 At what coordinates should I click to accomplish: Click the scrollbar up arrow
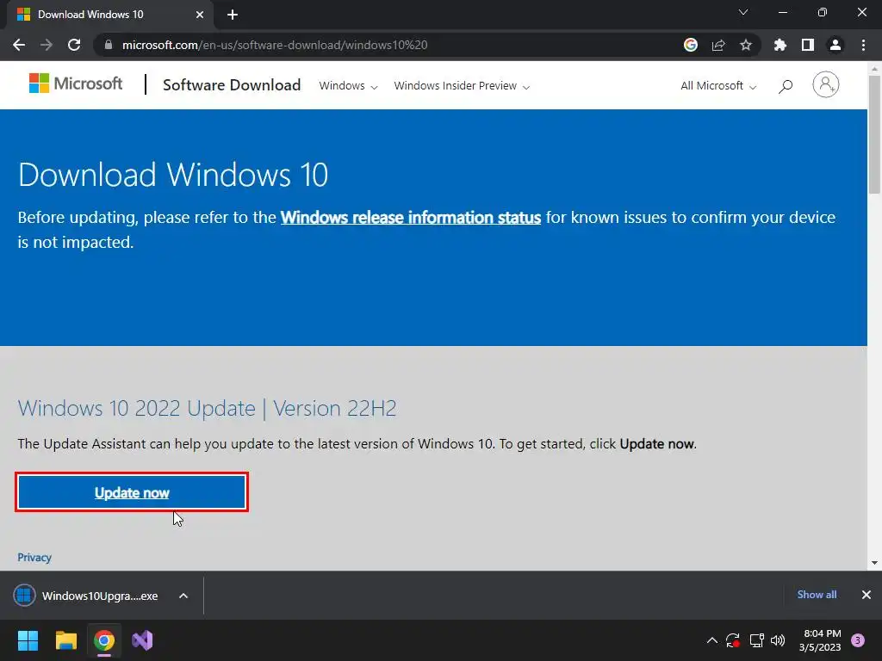pos(874,69)
